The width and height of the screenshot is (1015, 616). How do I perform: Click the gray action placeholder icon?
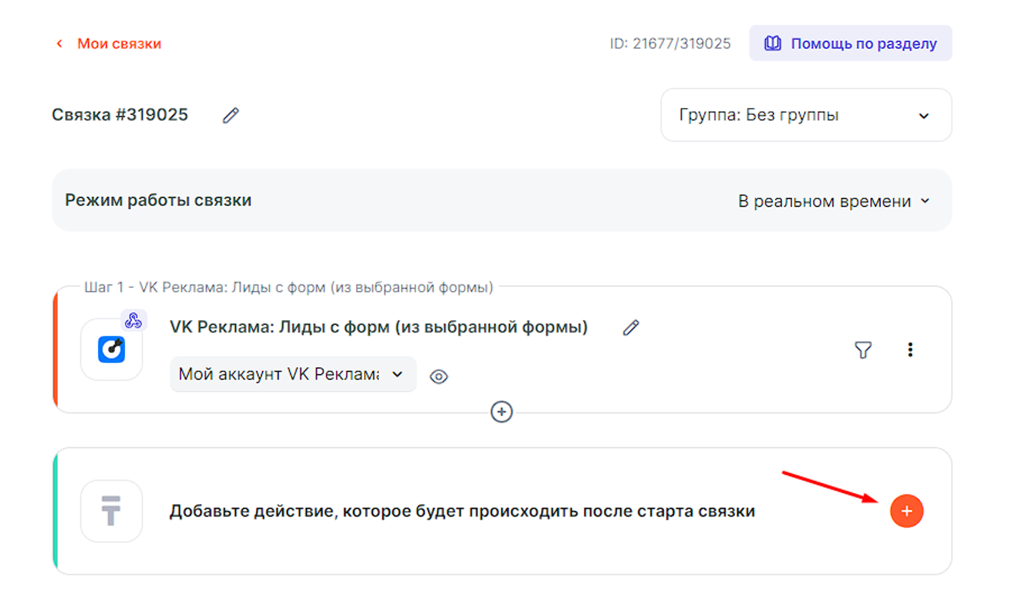(112, 511)
